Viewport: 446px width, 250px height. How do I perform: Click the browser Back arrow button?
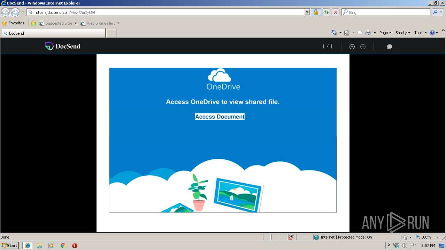tap(5, 12)
